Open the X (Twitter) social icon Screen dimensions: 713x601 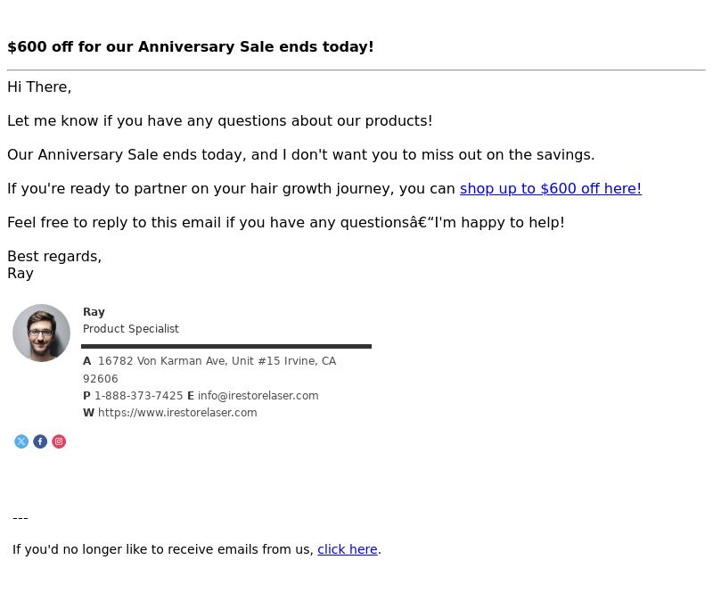[x=21, y=441]
